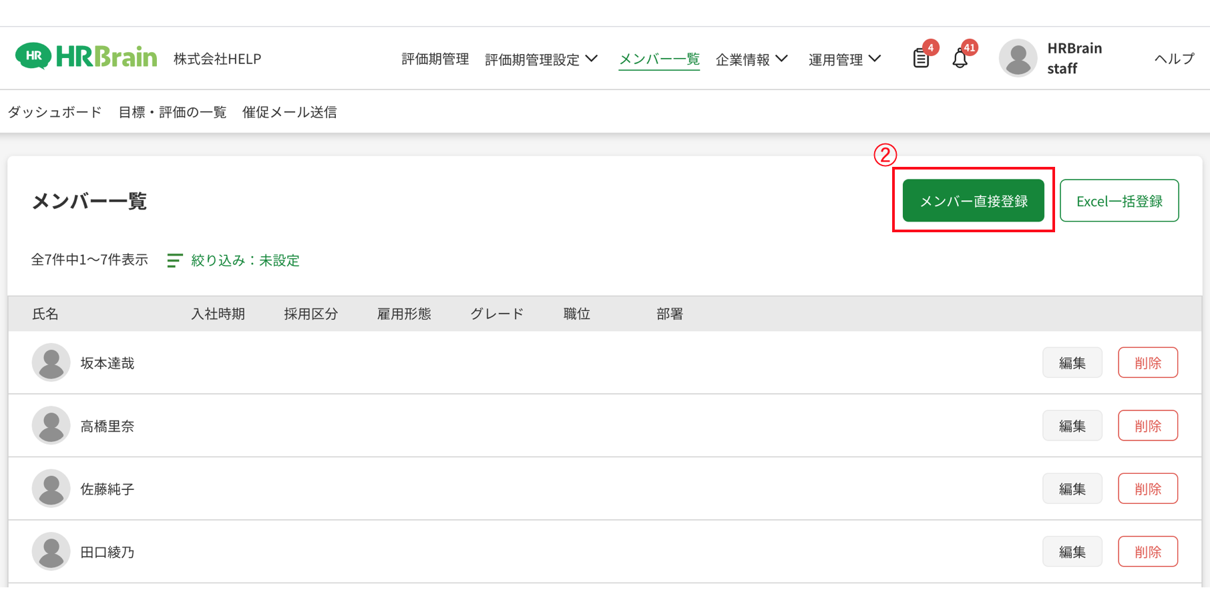
Task: Click the 雇用形態 column header
Action: pyautogui.click(x=404, y=314)
